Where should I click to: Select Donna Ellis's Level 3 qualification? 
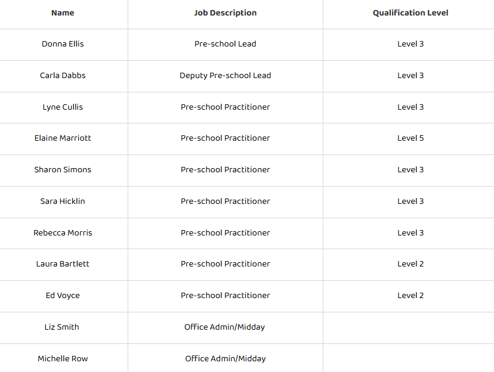coord(410,44)
